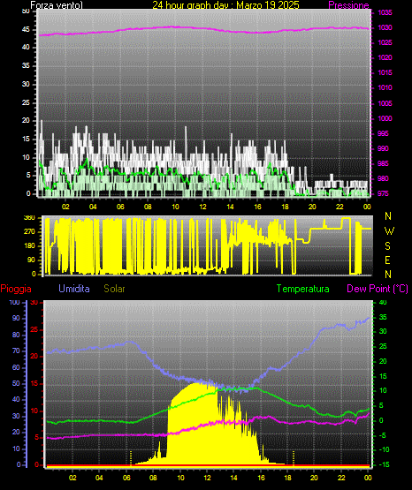This screenshot has width=412, height=490.
Task: Click the 45 value on wind speed axis
Action: 26,30
